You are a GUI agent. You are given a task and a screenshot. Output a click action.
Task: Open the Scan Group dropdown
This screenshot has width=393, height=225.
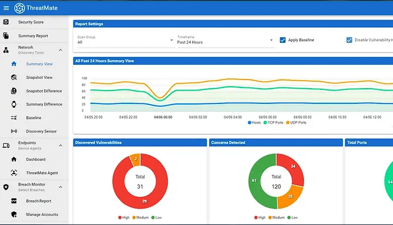125,40
